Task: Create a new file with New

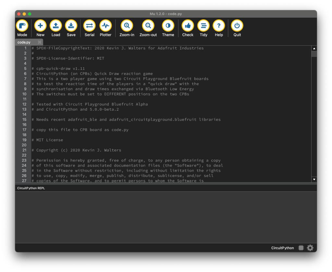Action: (40, 26)
